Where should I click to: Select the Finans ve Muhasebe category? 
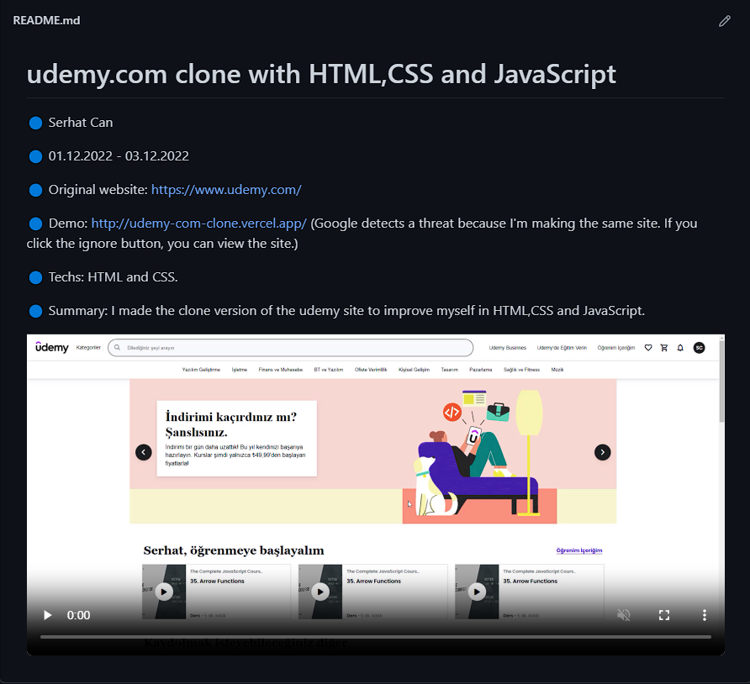point(281,370)
